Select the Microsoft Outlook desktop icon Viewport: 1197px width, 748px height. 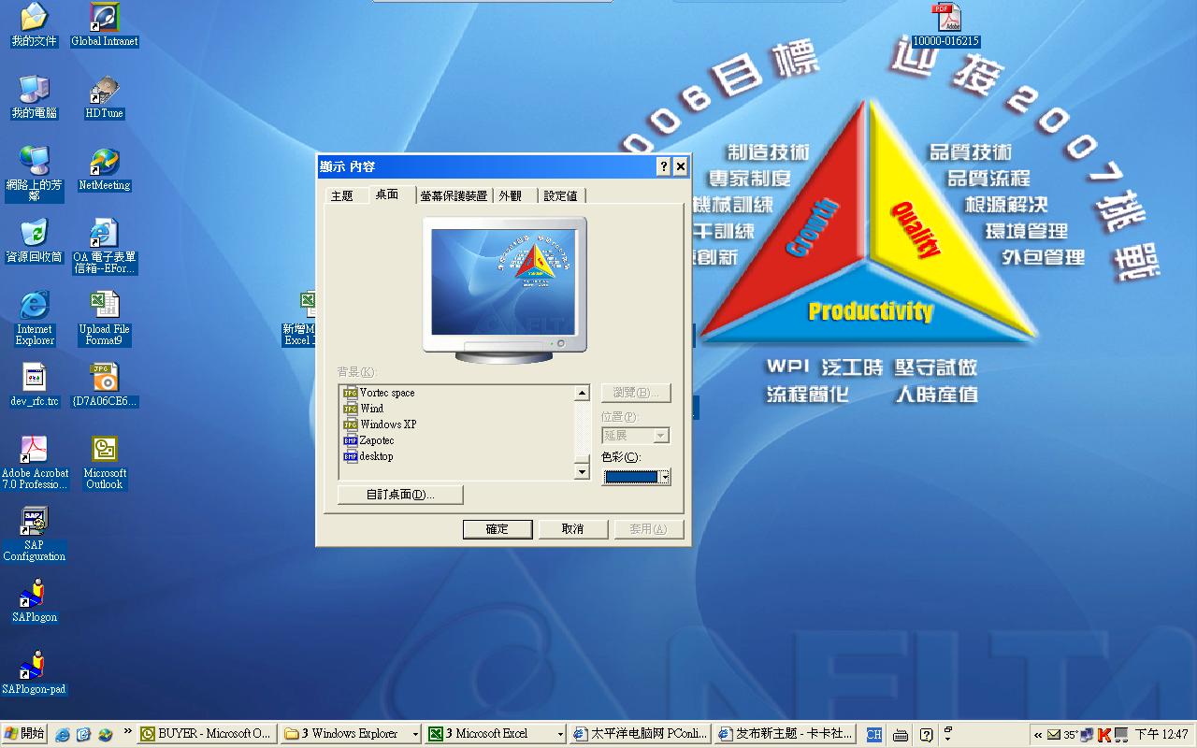105,463
